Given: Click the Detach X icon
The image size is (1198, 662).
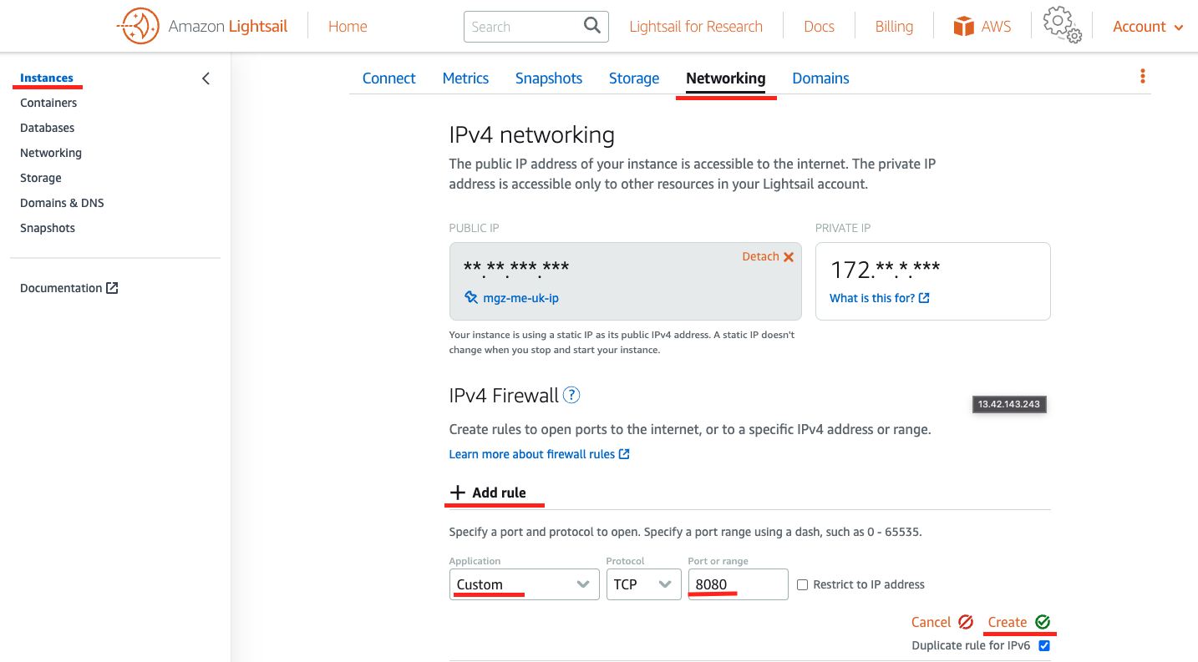Looking at the screenshot, I should point(789,257).
